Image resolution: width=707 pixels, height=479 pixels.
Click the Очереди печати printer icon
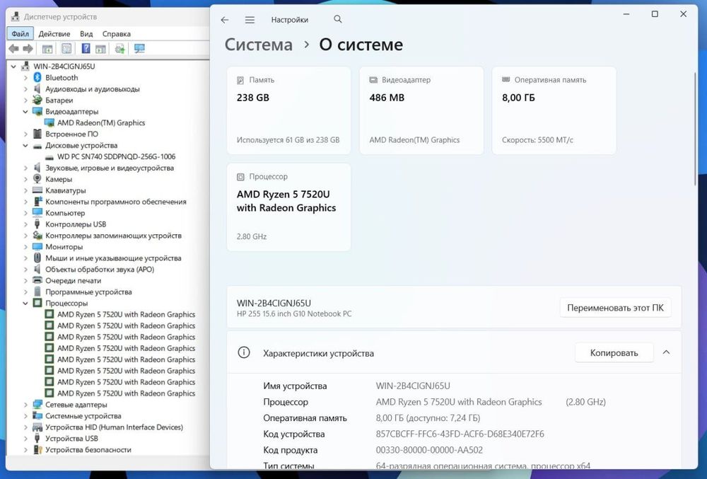[37, 281]
